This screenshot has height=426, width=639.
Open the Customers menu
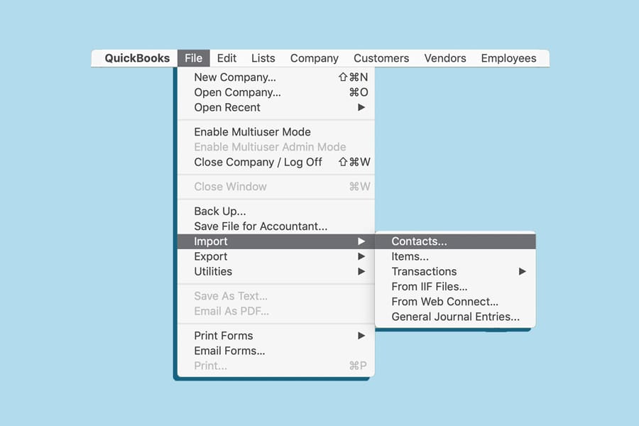(381, 58)
